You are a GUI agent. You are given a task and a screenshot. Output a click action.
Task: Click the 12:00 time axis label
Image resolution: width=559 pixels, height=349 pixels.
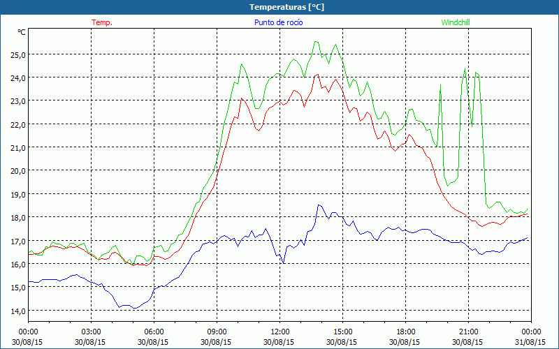[280, 332]
